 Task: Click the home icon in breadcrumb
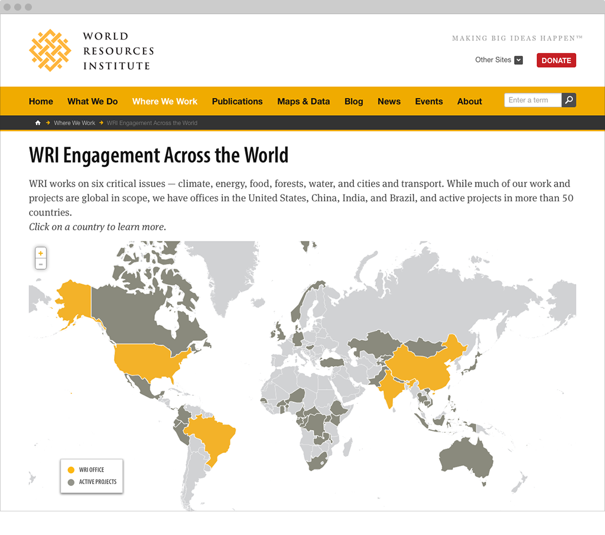tap(38, 123)
